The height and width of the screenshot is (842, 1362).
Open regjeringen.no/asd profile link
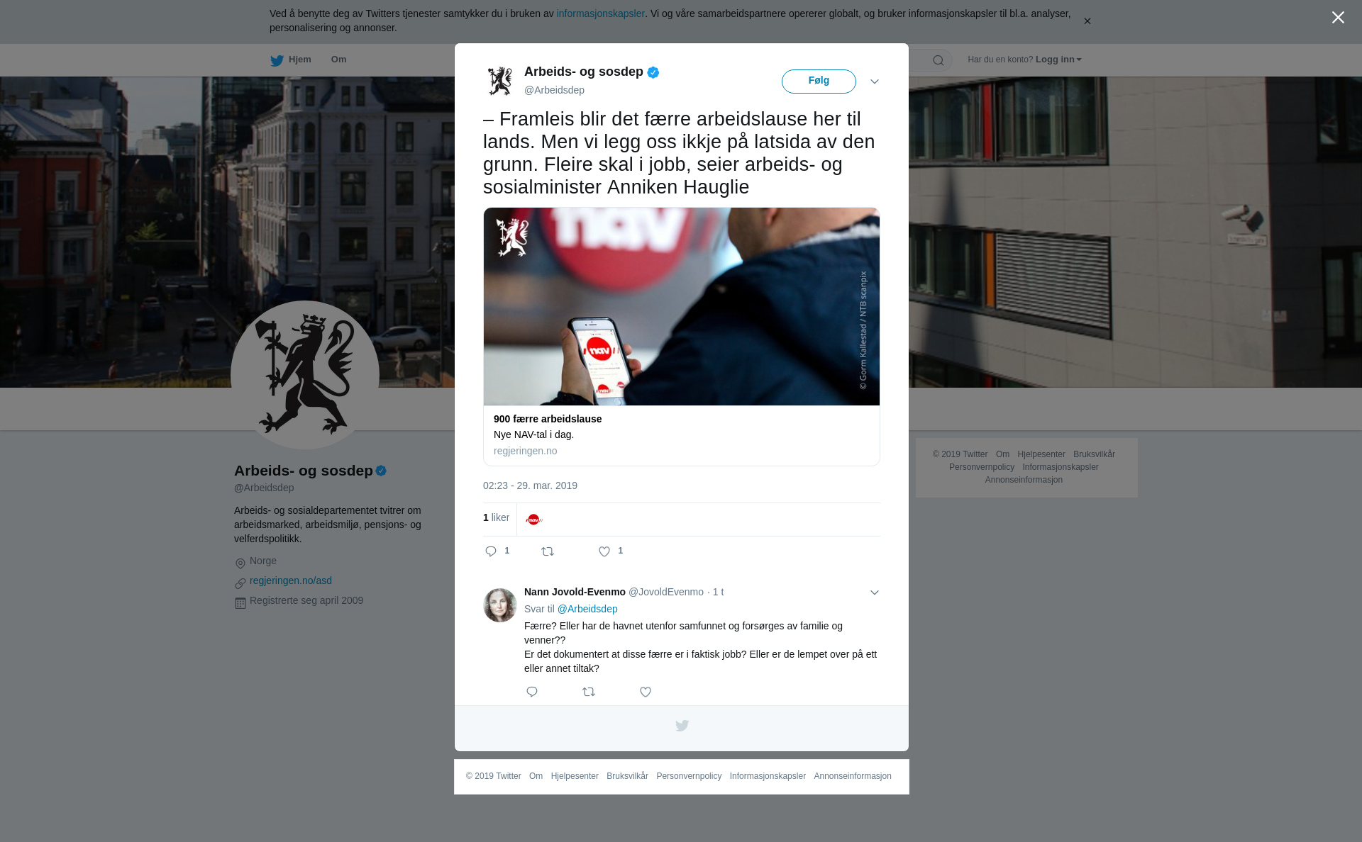click(x=291, y=580)
